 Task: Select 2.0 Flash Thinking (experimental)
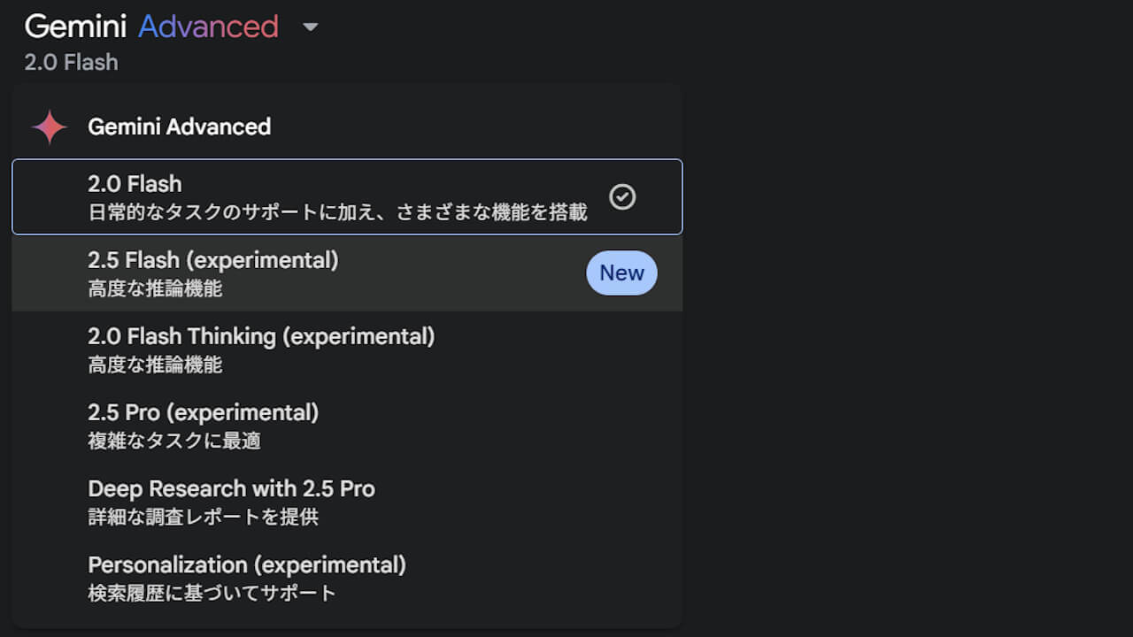pyautogui.click(x=347, y=349)
